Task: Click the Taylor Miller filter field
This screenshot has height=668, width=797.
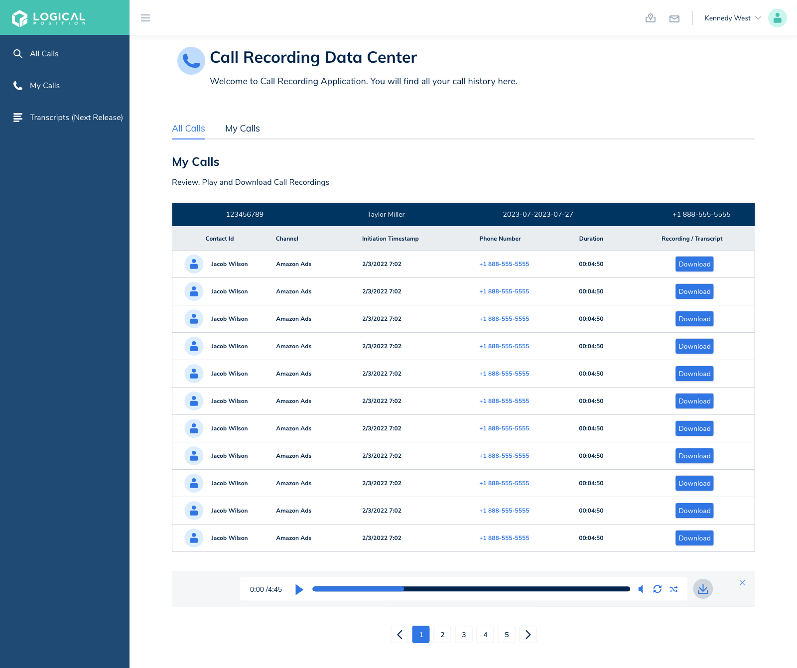Action: pyautogui.click(x=386, y=214)
